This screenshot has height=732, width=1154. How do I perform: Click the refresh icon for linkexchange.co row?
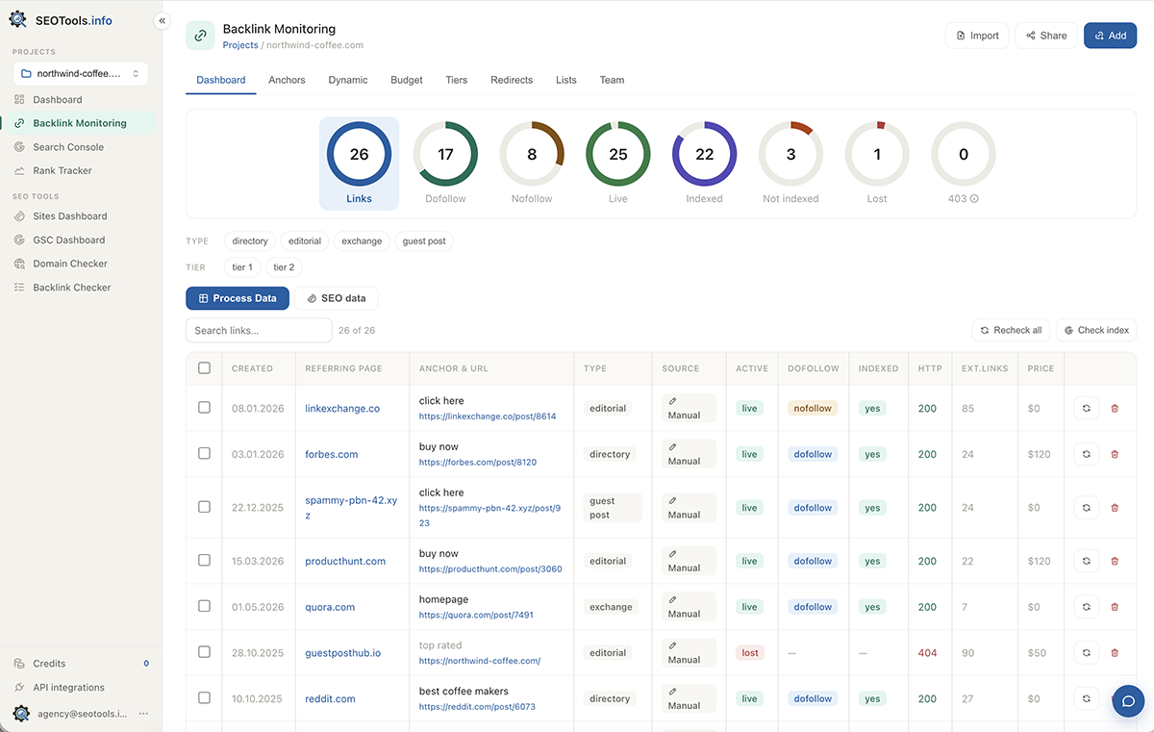coord(1086,408)
